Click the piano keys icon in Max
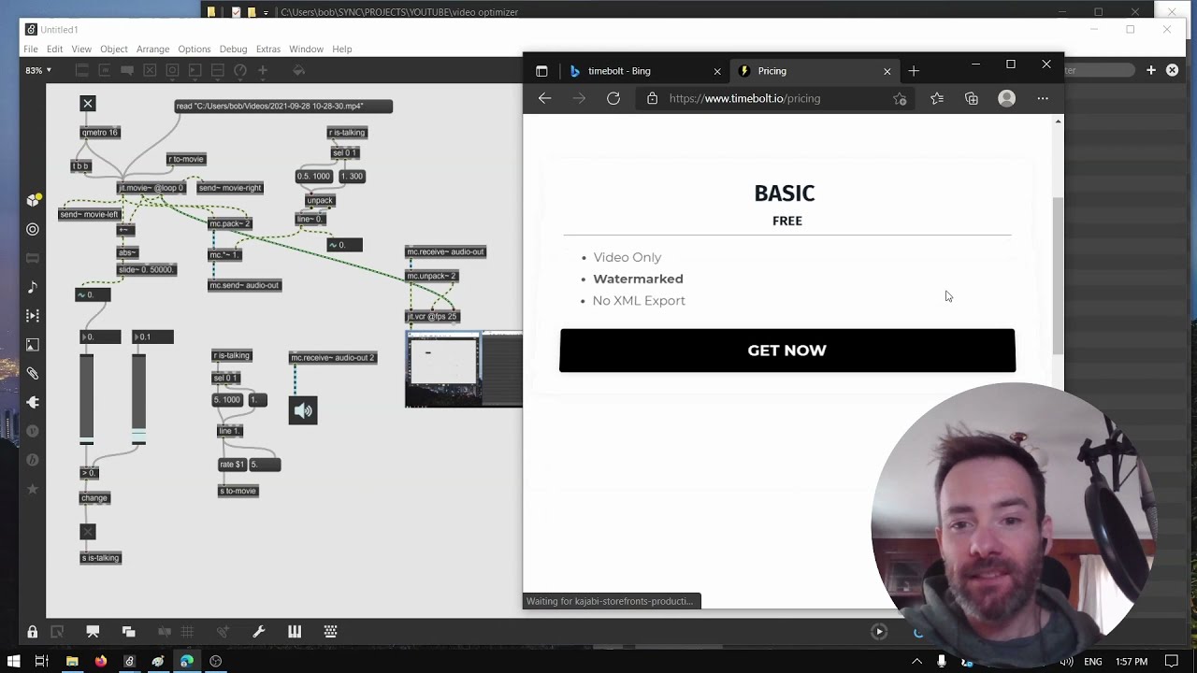This screenshot has height=673, width=1197. pyautogui.click(x=295, y=632)
